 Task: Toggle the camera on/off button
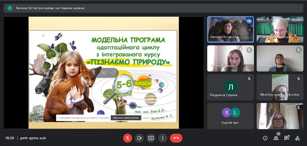(x=139, y=138)
